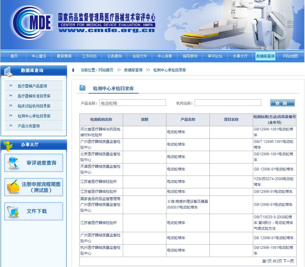The width and height of the screenshot is (305, 267).
Task: Click the arrow bullet before 医疗器械产品查询
Action: (11, 86)
